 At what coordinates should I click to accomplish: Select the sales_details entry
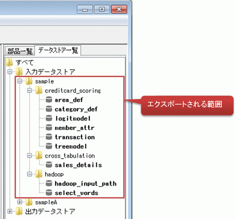pyautogui.click(x=78, y=165)
